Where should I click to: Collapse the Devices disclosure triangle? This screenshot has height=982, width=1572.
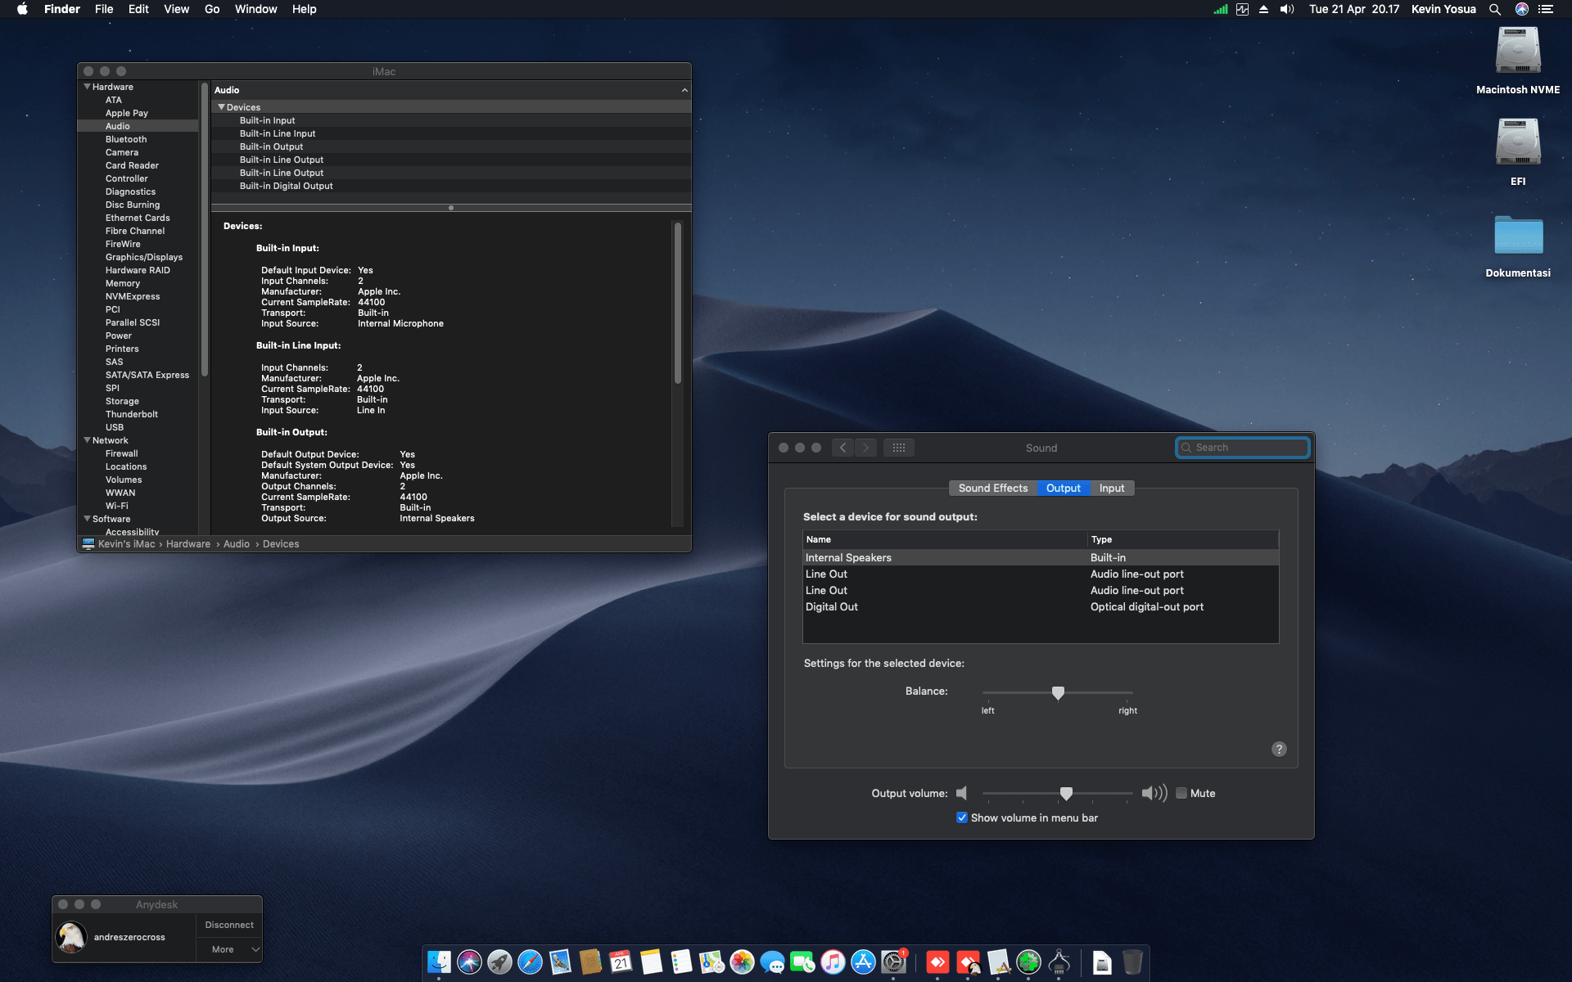pos(221,106)
